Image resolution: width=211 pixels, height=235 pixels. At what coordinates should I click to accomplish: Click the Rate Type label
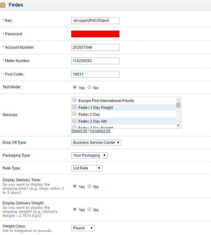point(12,168)
